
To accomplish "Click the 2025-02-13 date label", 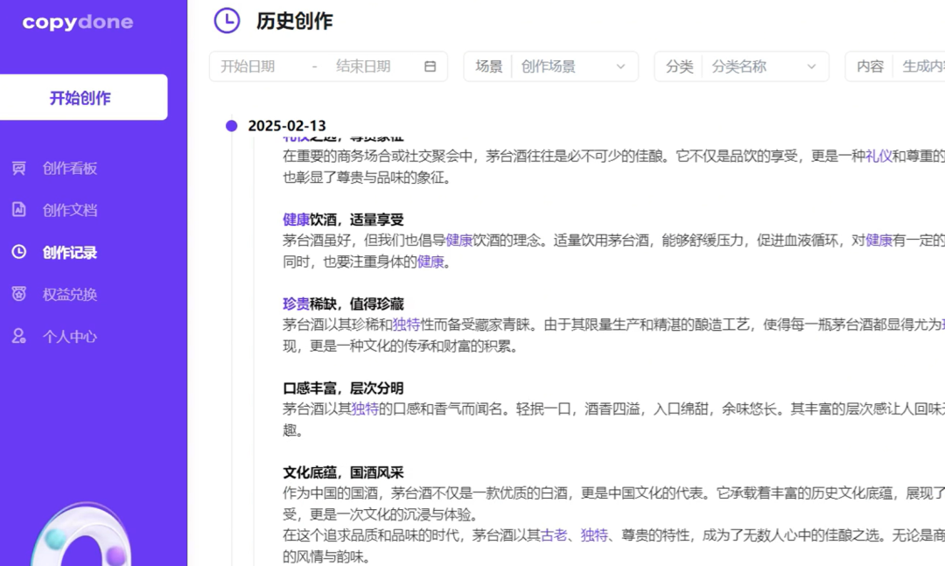I will tap(287, 125).
